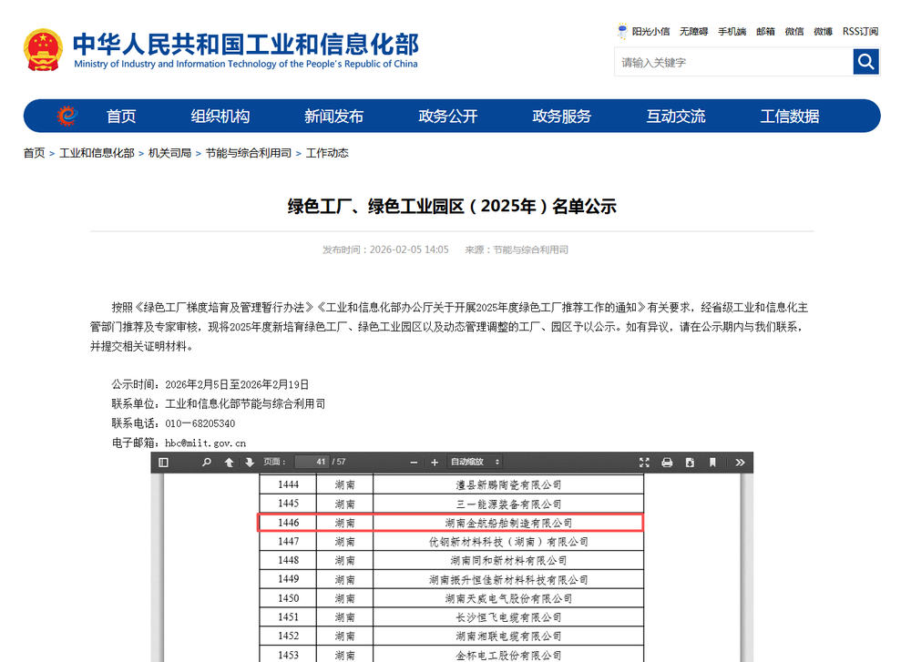
Task: Click table cell 湖南同和新材料有限公司
Action: [x=508, y=560]
